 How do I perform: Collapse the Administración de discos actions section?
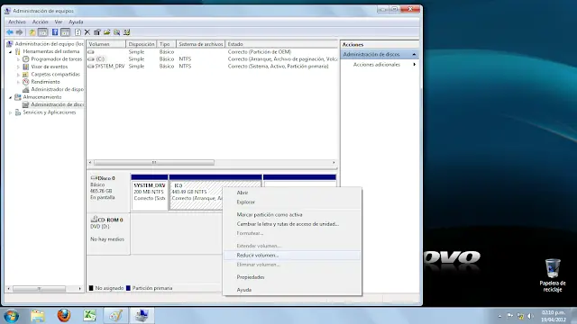(414, 54)
